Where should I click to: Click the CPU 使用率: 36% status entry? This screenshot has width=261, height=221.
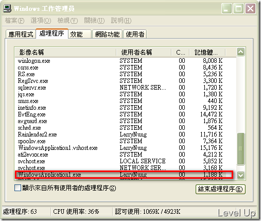[x=76, y=212]
